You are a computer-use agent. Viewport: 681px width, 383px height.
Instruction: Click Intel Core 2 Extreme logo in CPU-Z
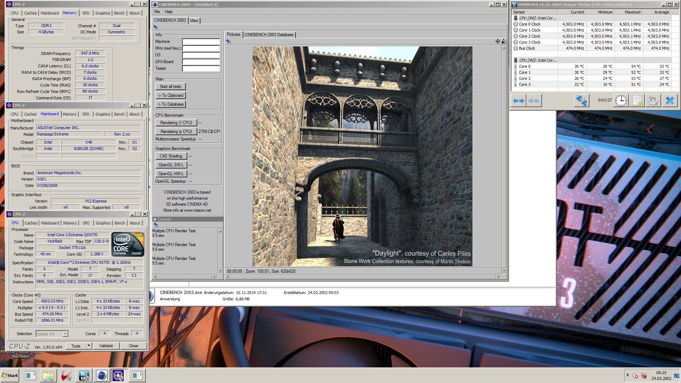(128, 244)
